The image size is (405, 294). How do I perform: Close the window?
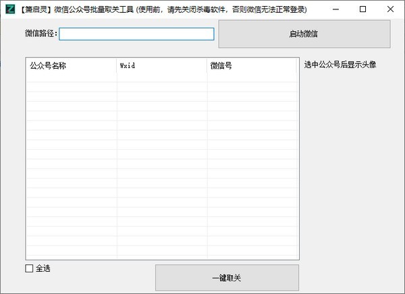[390, 9]
